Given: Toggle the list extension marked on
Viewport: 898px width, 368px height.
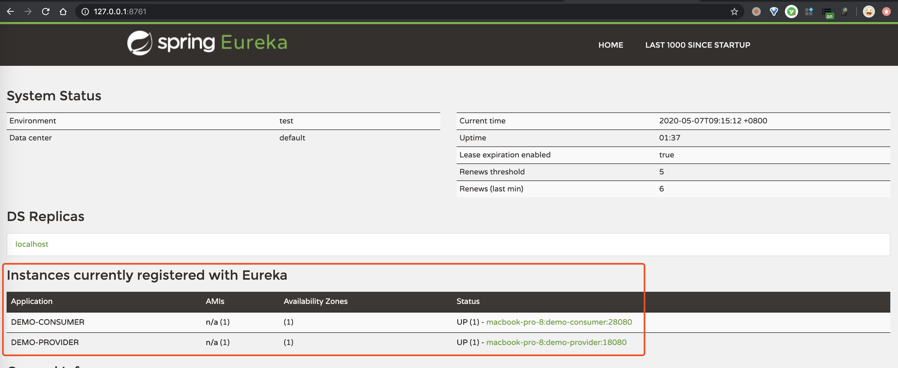Looking at the screenshot, I should [x=827, y=13].
